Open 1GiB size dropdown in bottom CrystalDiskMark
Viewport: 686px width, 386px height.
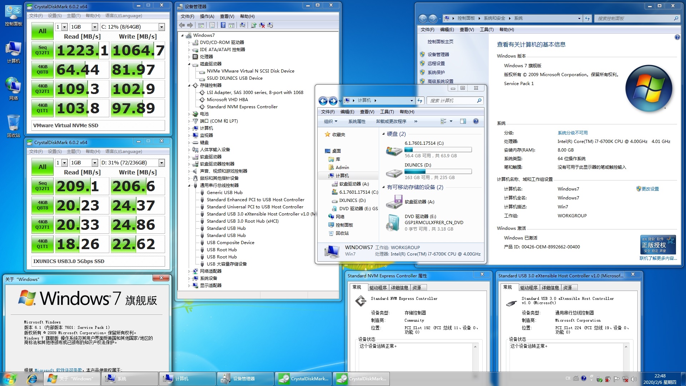point(84,163)
